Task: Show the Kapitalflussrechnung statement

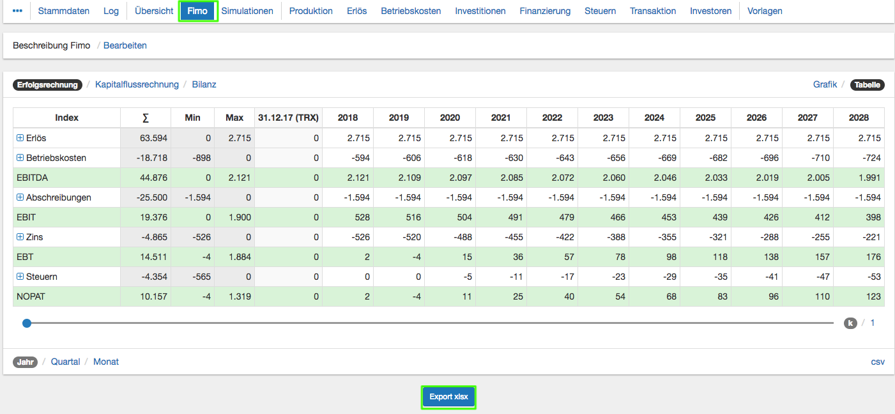Action: click(x=137, y=84)
